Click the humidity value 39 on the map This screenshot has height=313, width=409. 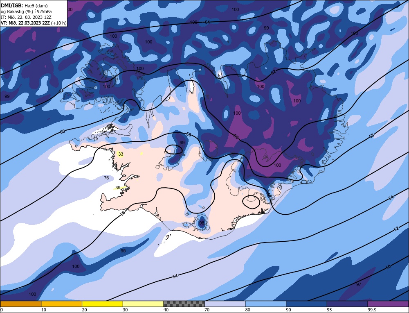click(x=118, y=188)
